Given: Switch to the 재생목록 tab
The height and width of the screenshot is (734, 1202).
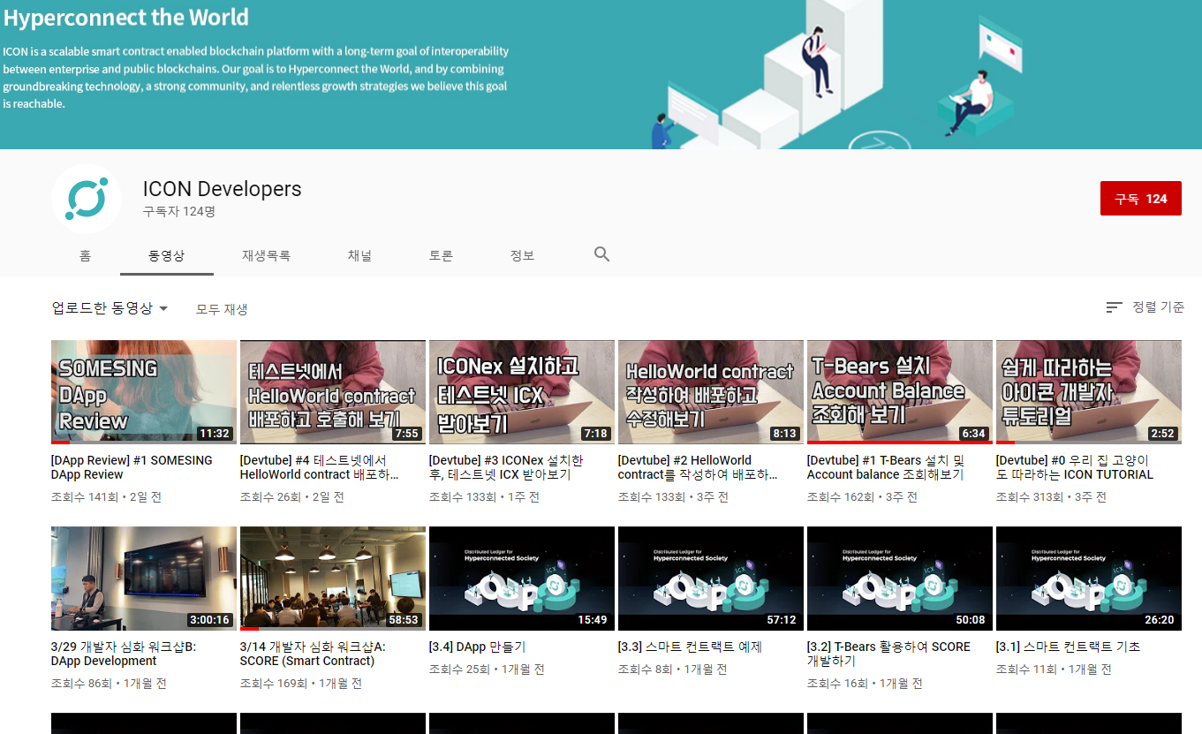Looking at the screenshot, I should [x=266, y=255].
